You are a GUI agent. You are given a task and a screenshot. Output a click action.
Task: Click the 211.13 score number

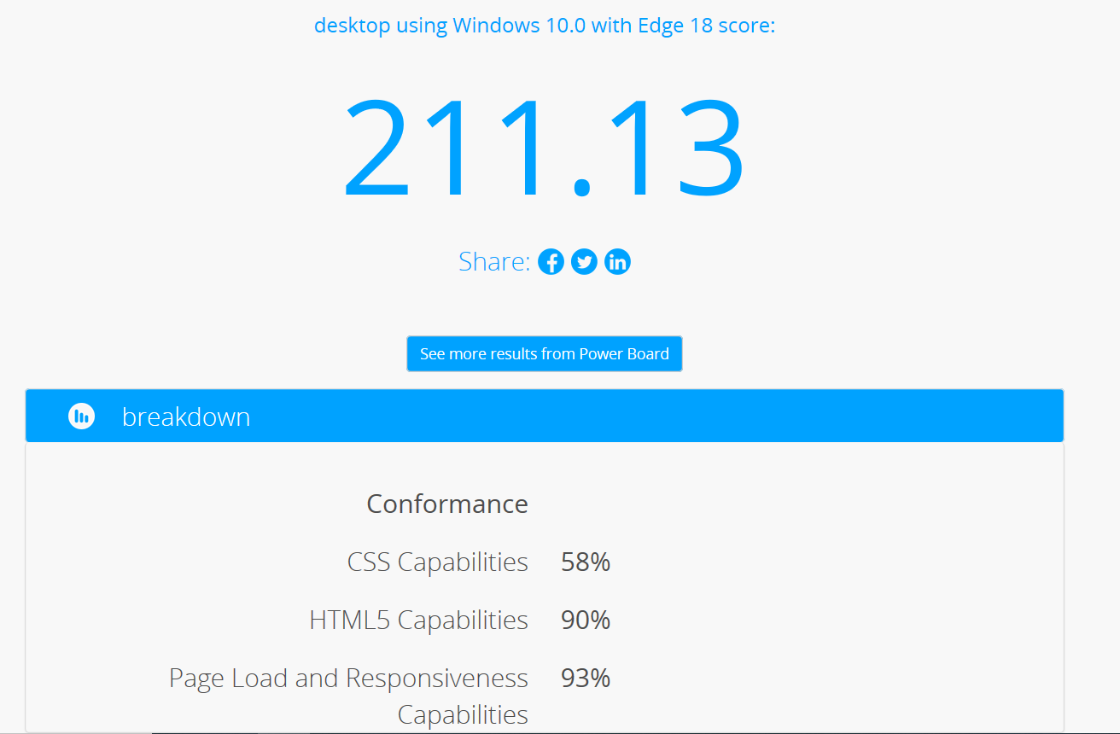[x=545, y=148]
